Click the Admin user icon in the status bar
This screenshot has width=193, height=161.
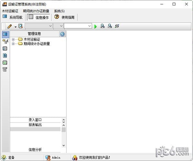[x=48, y=157]
